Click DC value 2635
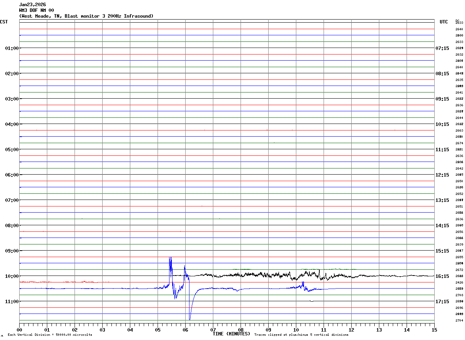This screenshot has height=340, width=465. click(x=459, y=80)
